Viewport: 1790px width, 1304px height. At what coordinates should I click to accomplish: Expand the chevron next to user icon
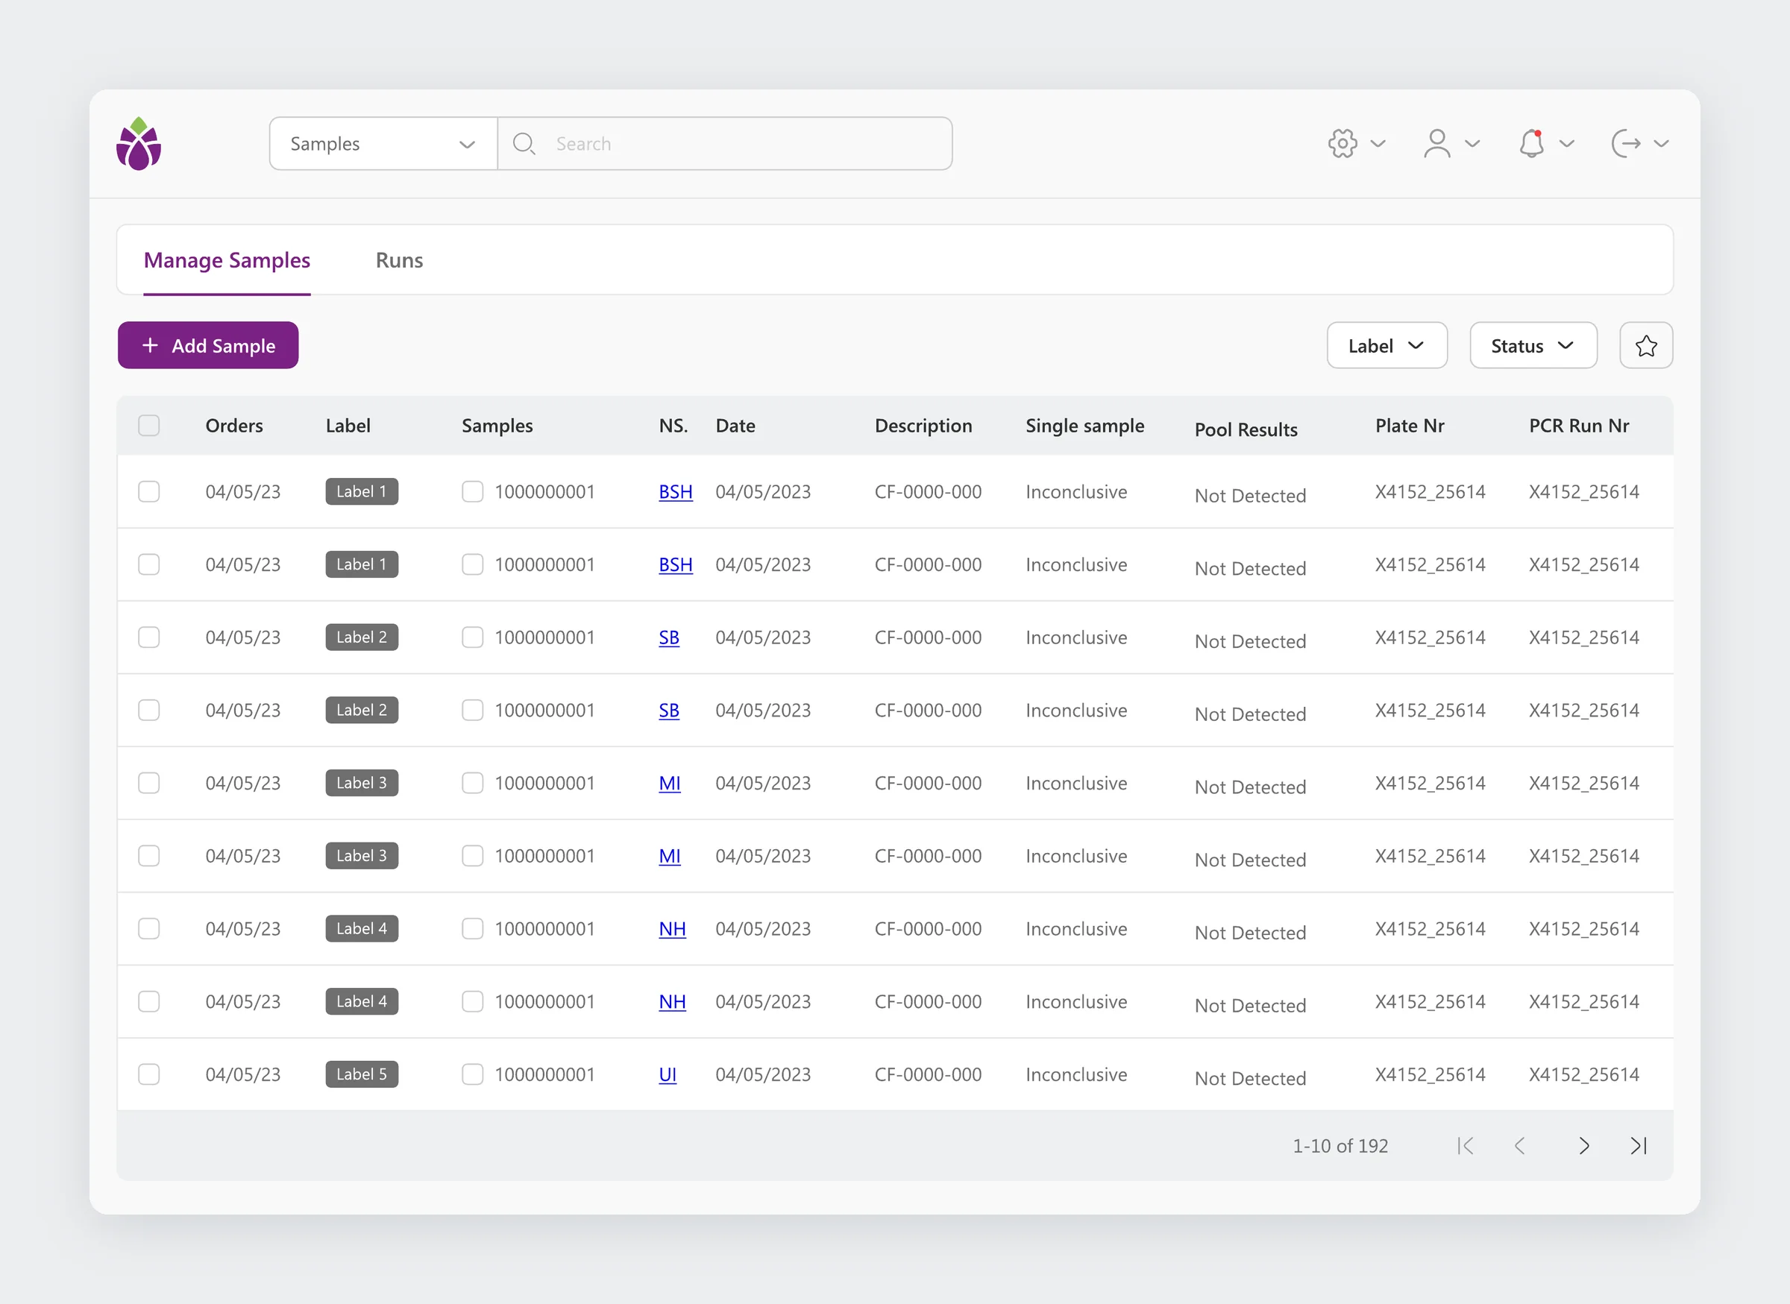pos(1472,144)
